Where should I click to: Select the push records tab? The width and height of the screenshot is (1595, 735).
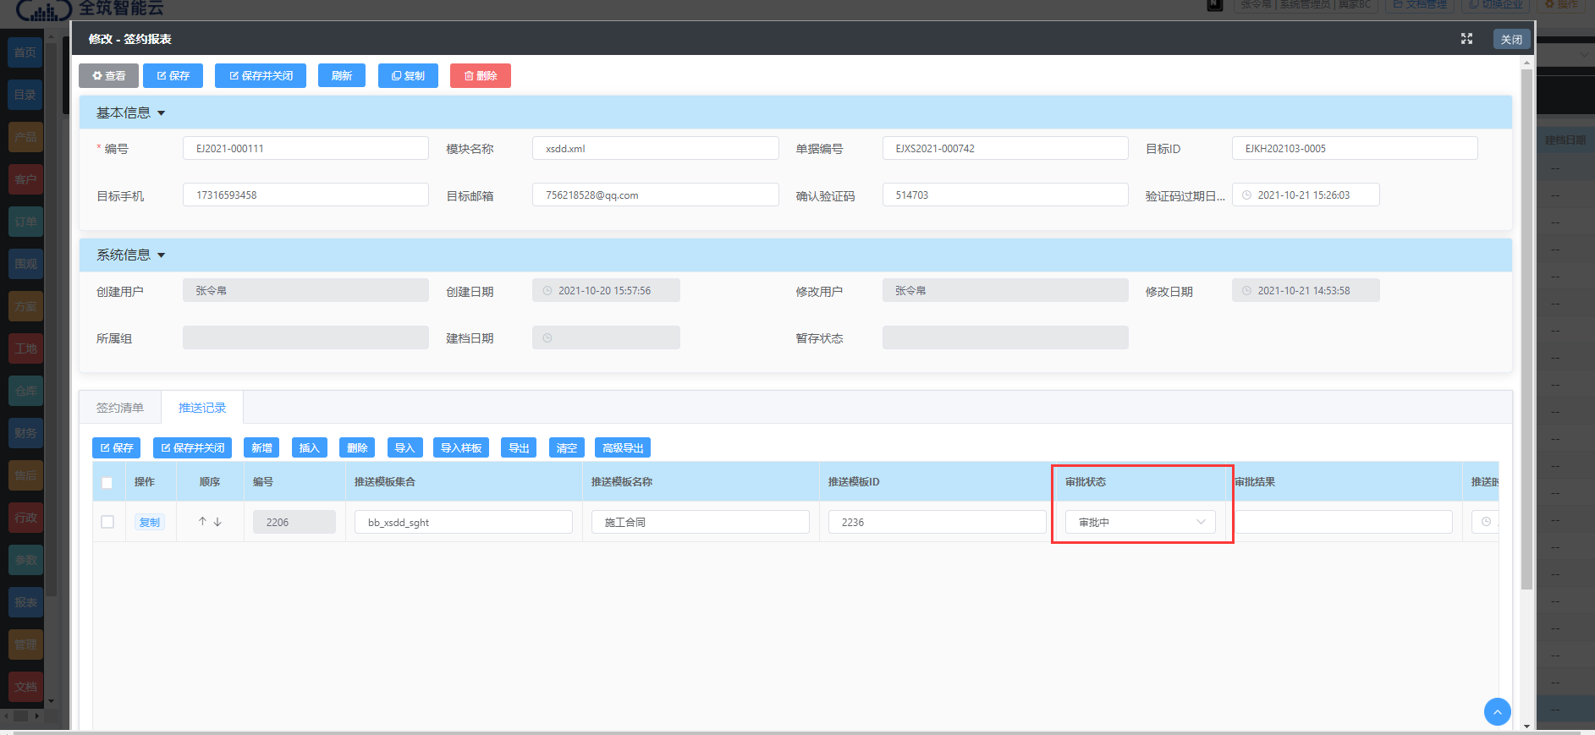pyautogui.click(x=202, y=408)
